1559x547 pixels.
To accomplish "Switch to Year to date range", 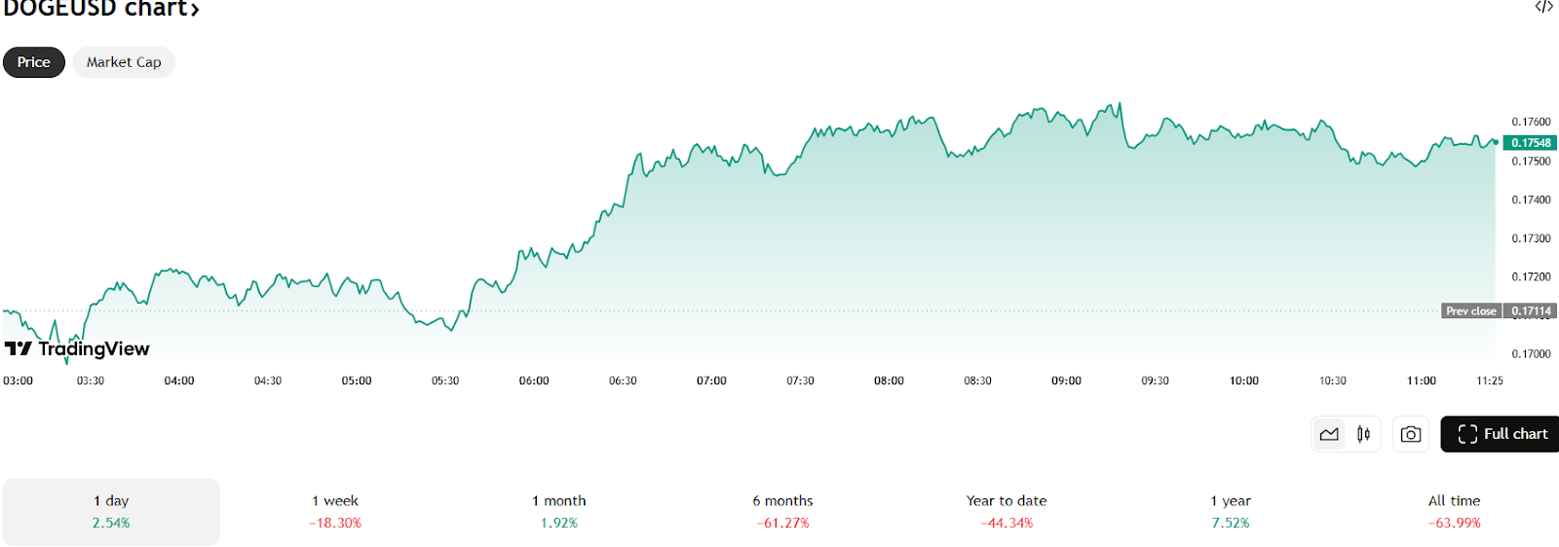I will click(1007, 511).
